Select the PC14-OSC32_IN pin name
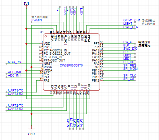Image resolution: width=159 pixels, height=140 pixels. tap(55, 50)
